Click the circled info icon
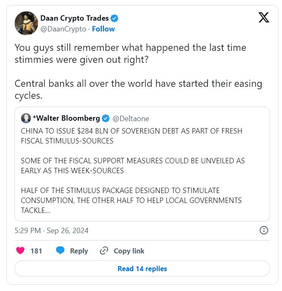 click(264, 230)
